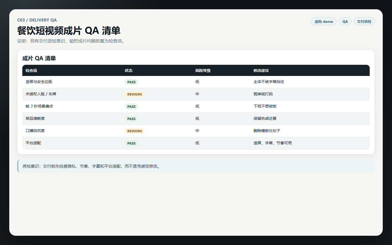The height and width of the screenshot is (245, 392).
Task: Click the 交付质检 tag
Action: 364,22
